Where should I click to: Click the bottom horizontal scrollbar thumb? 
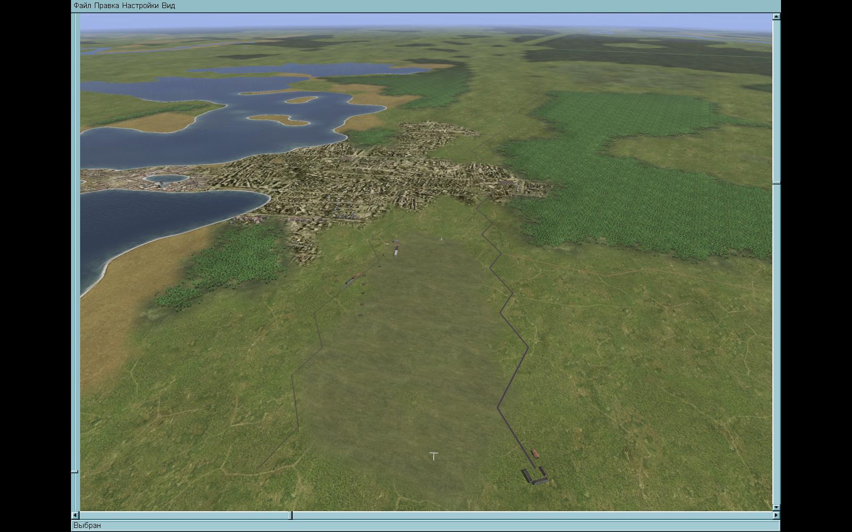[291, 515]
